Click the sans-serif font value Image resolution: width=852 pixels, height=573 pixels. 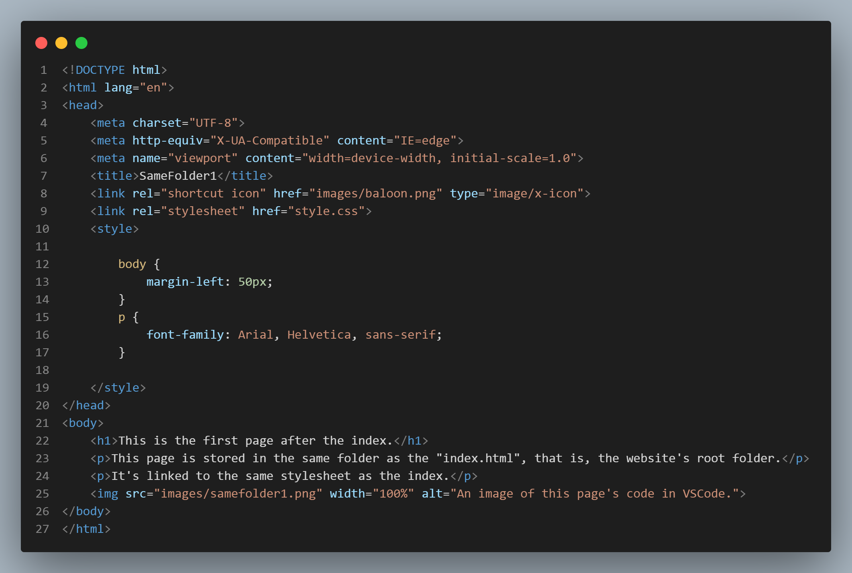click(x=400, y=335)
